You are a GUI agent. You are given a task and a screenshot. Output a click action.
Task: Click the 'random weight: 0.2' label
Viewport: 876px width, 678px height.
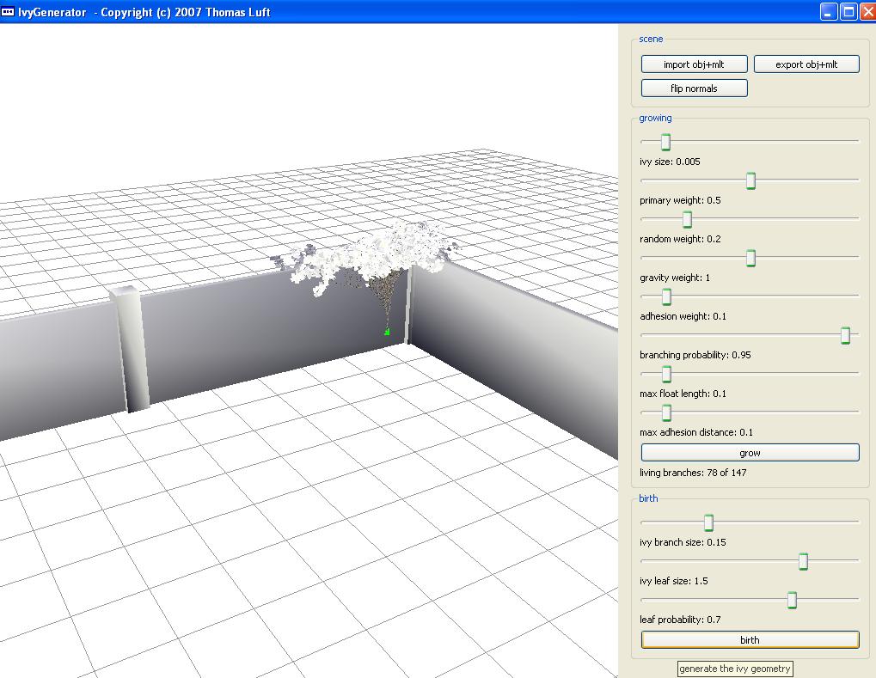[x=680, y=239]
